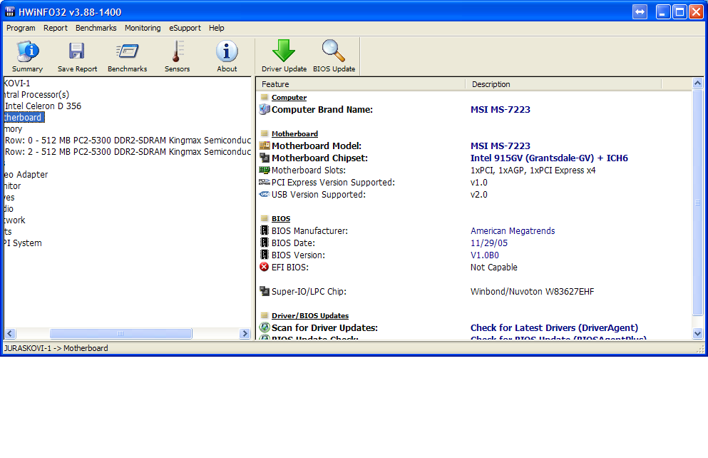Click Check for Latest Drivers link
The image size is (708, 458).
[554, 328]
